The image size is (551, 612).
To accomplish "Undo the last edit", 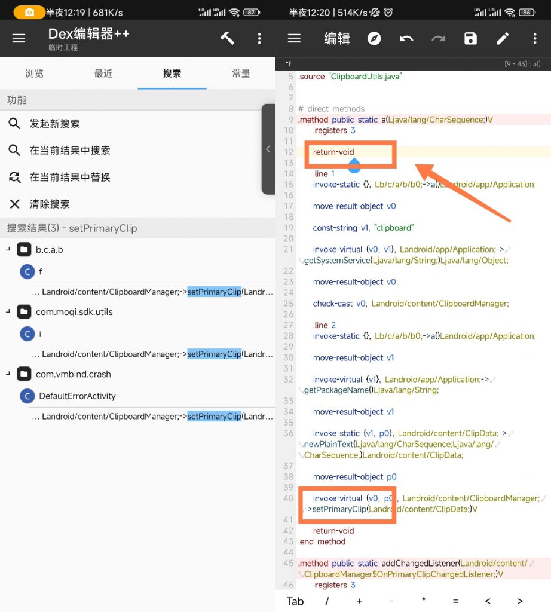I will pos(406,38).
